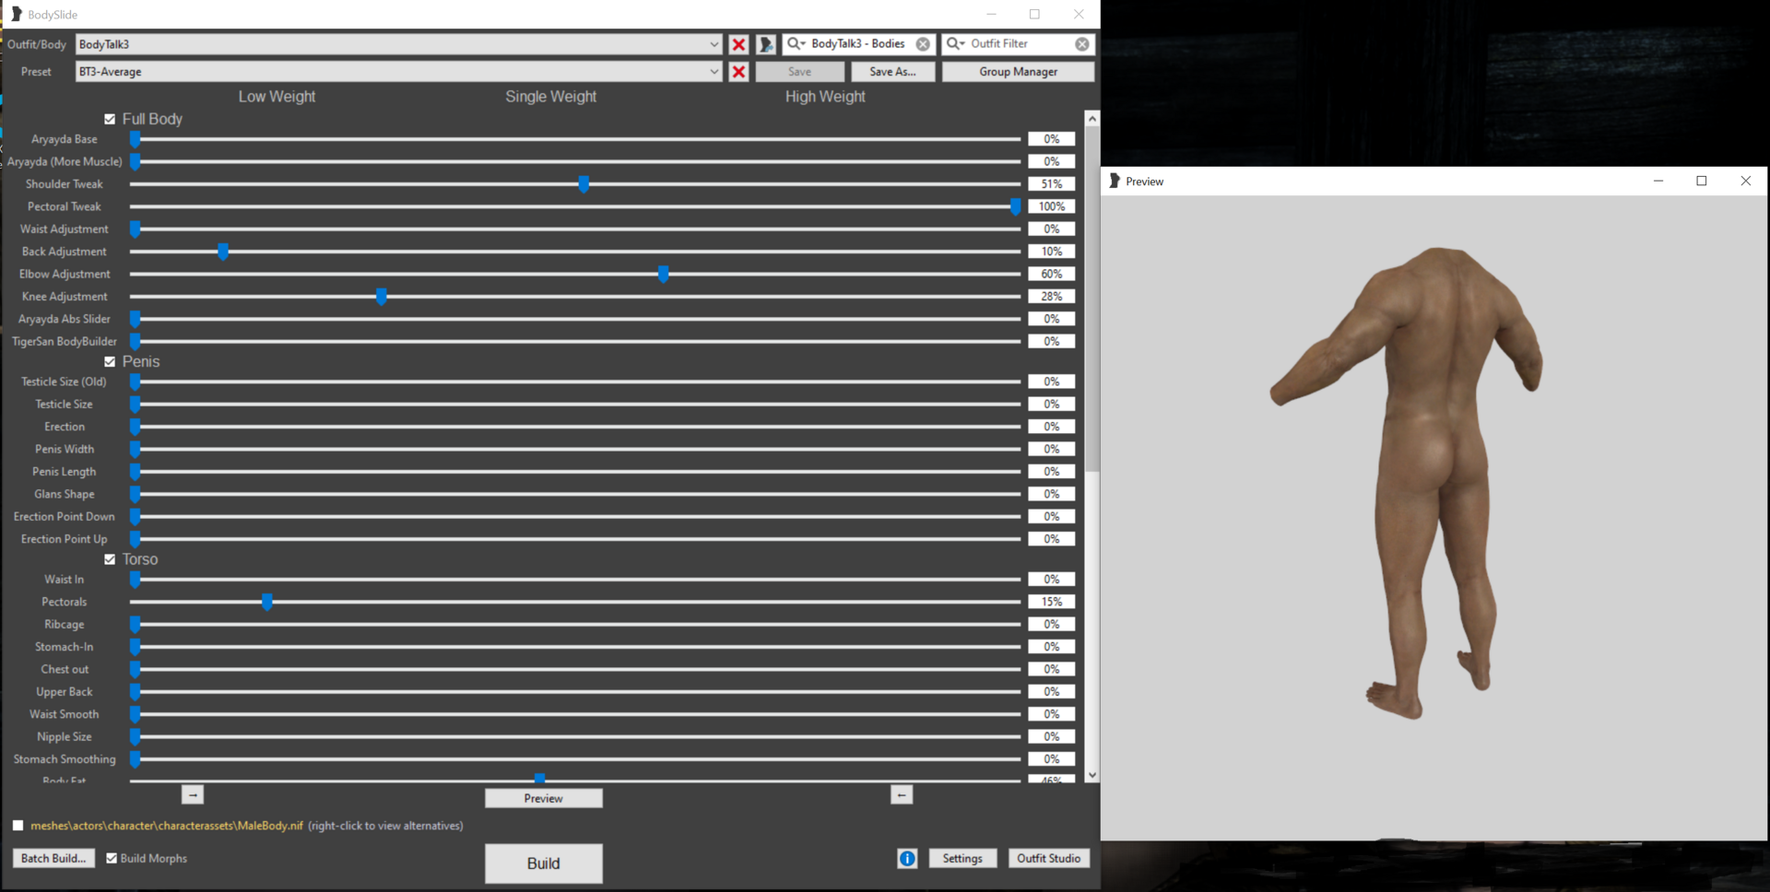Click the Pectoral Tweak 100% value field
This screenshot has width=1770, height=892.
1051,206
